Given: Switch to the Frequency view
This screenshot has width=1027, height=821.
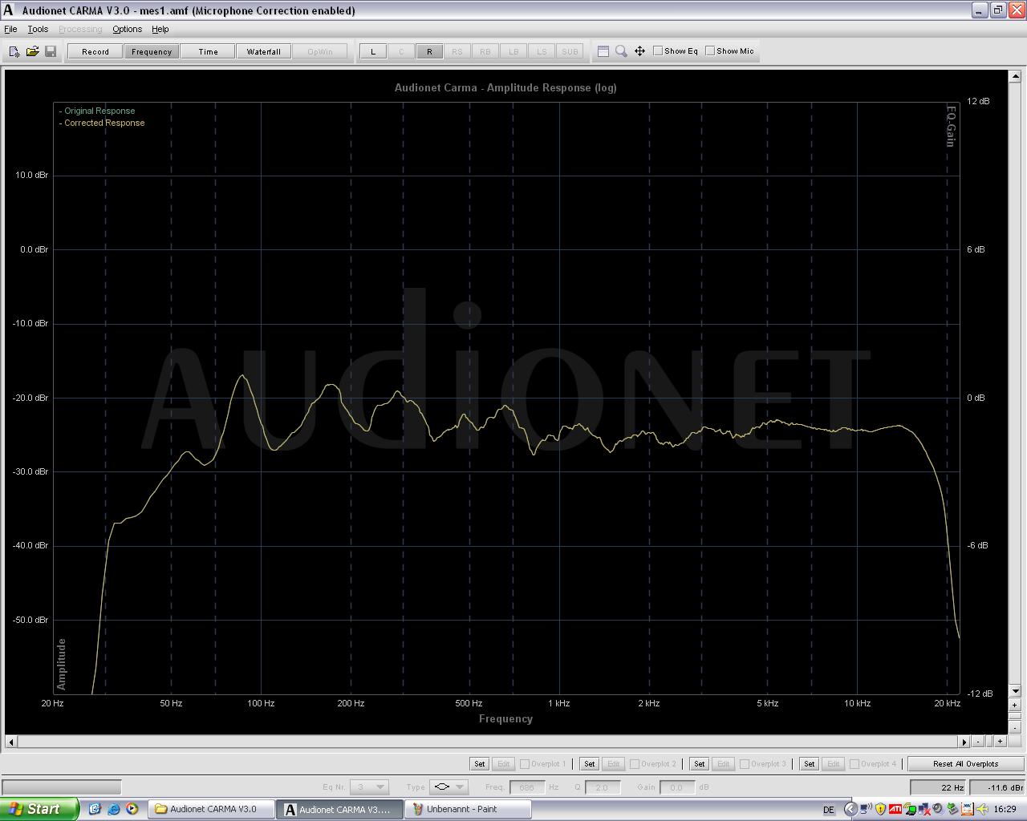Looking at the screenshot, I should 152,51.
